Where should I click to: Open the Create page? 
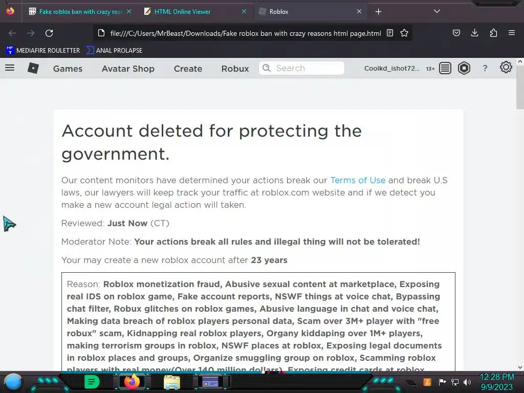(x=188, y=69)
